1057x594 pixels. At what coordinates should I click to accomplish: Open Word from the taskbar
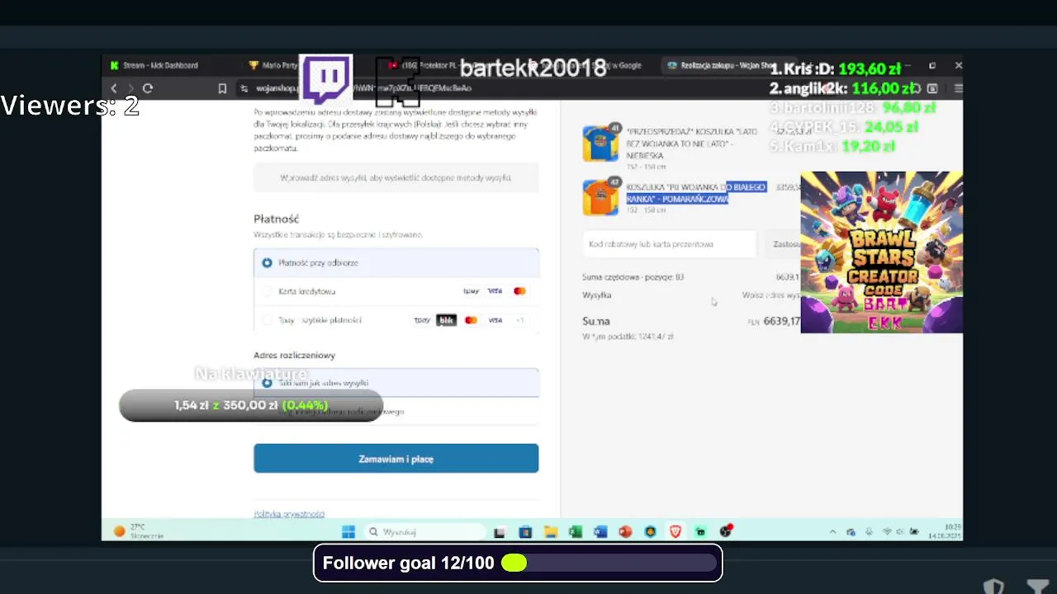tap(600, 532)
